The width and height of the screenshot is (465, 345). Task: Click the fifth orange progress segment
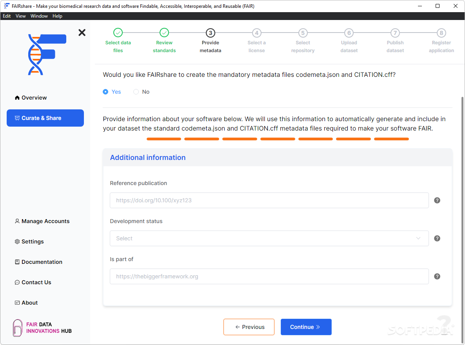(x=316, y=139)
